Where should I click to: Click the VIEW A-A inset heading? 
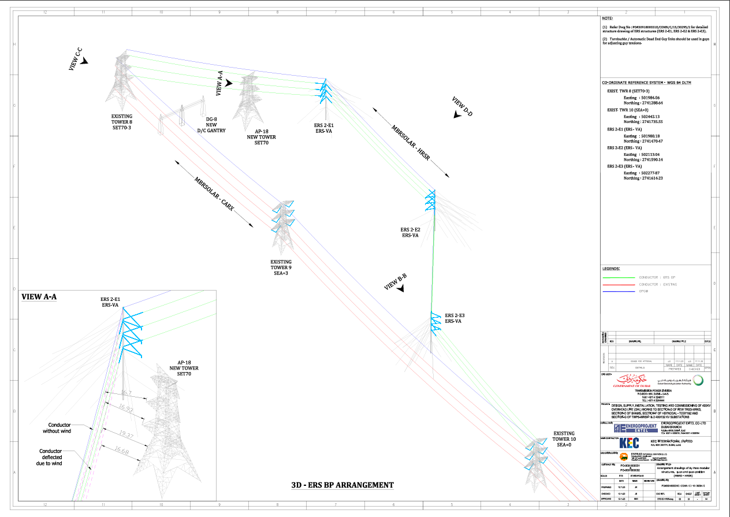pos(40,297)
